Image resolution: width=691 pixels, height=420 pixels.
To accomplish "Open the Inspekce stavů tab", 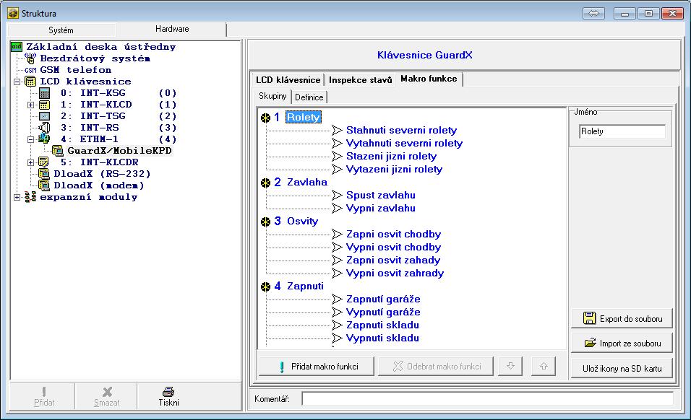I will click(360, 80).
